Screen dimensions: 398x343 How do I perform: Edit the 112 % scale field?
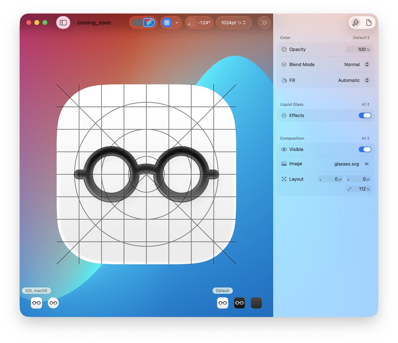pyautogui.click(x=359, y=189)
